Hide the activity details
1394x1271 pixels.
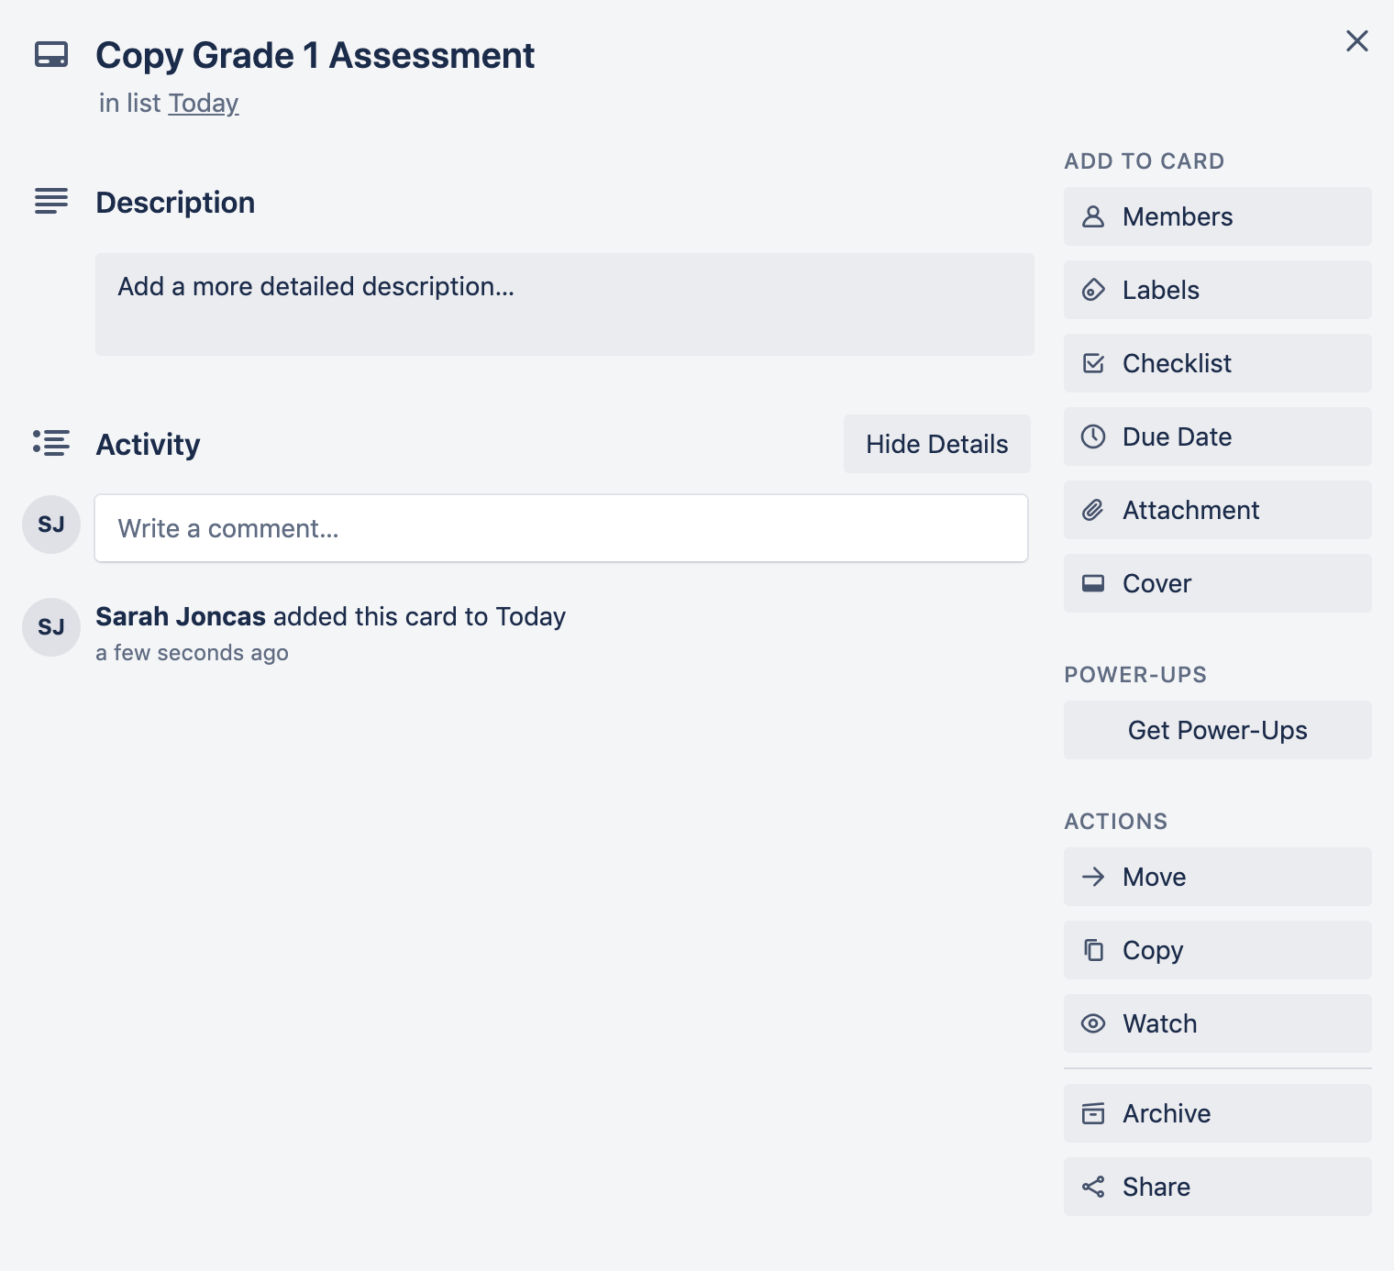click(936, 444)
